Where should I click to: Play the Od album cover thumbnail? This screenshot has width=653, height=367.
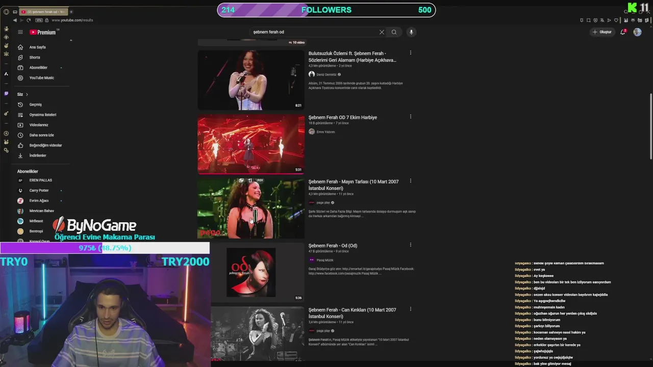pos(251,272)
